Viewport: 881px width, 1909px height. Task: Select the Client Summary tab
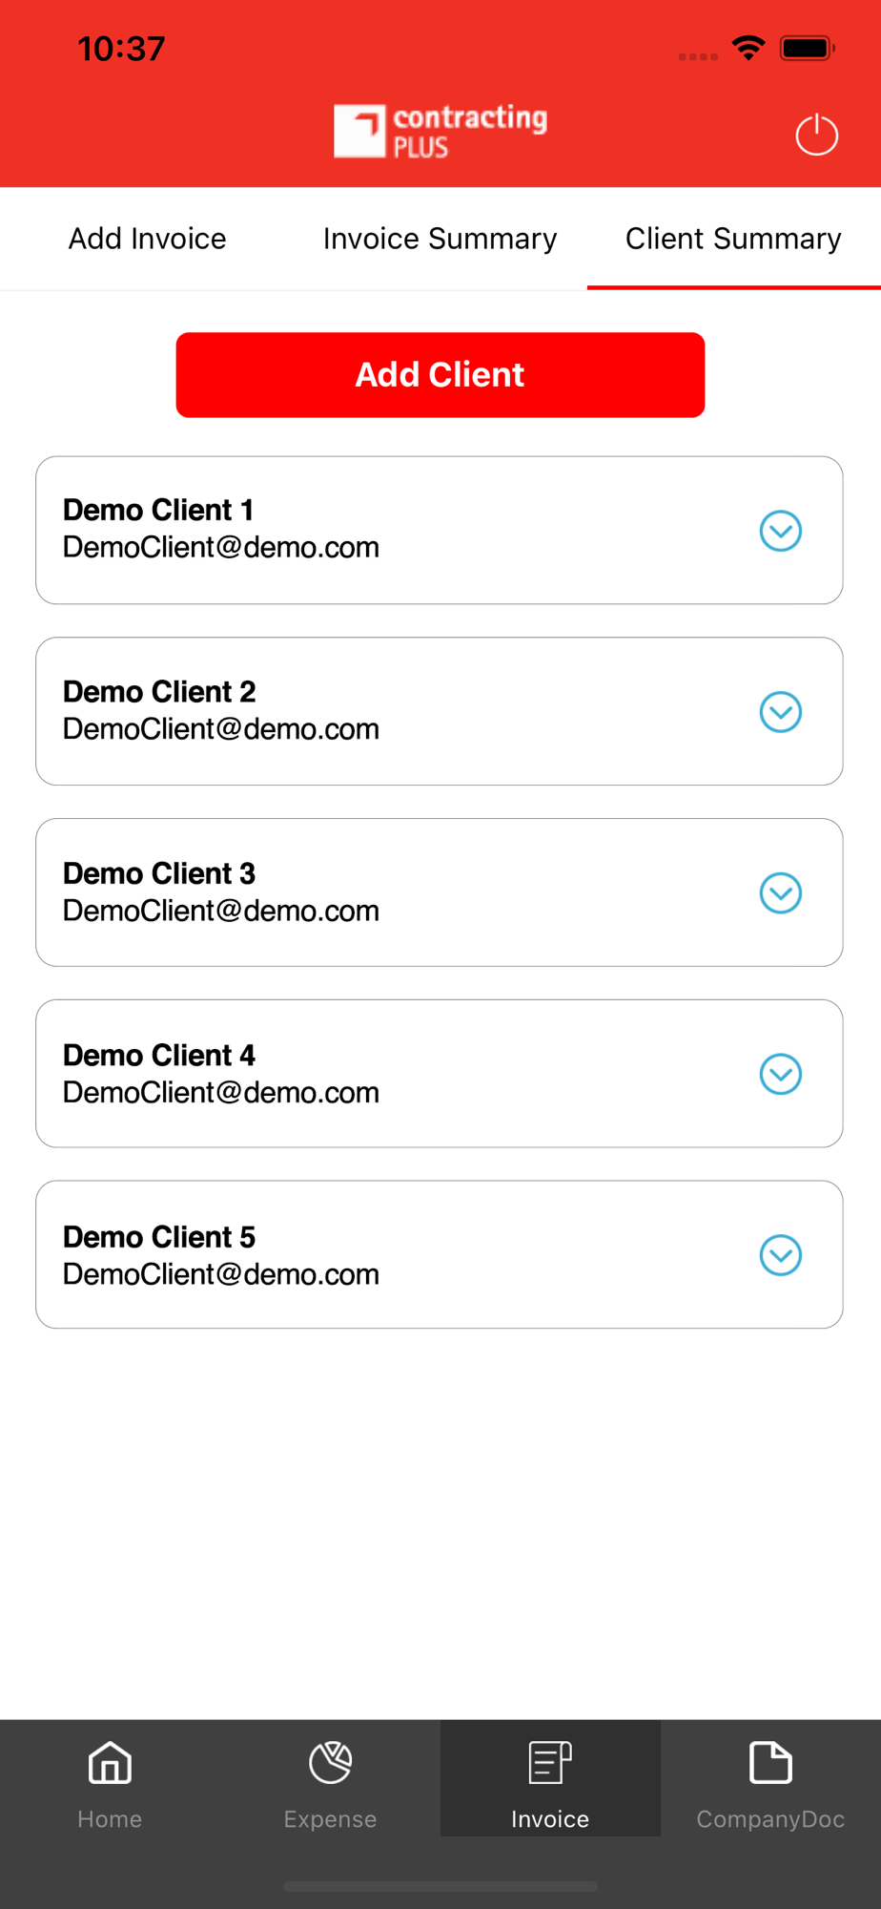click(733, 239)
